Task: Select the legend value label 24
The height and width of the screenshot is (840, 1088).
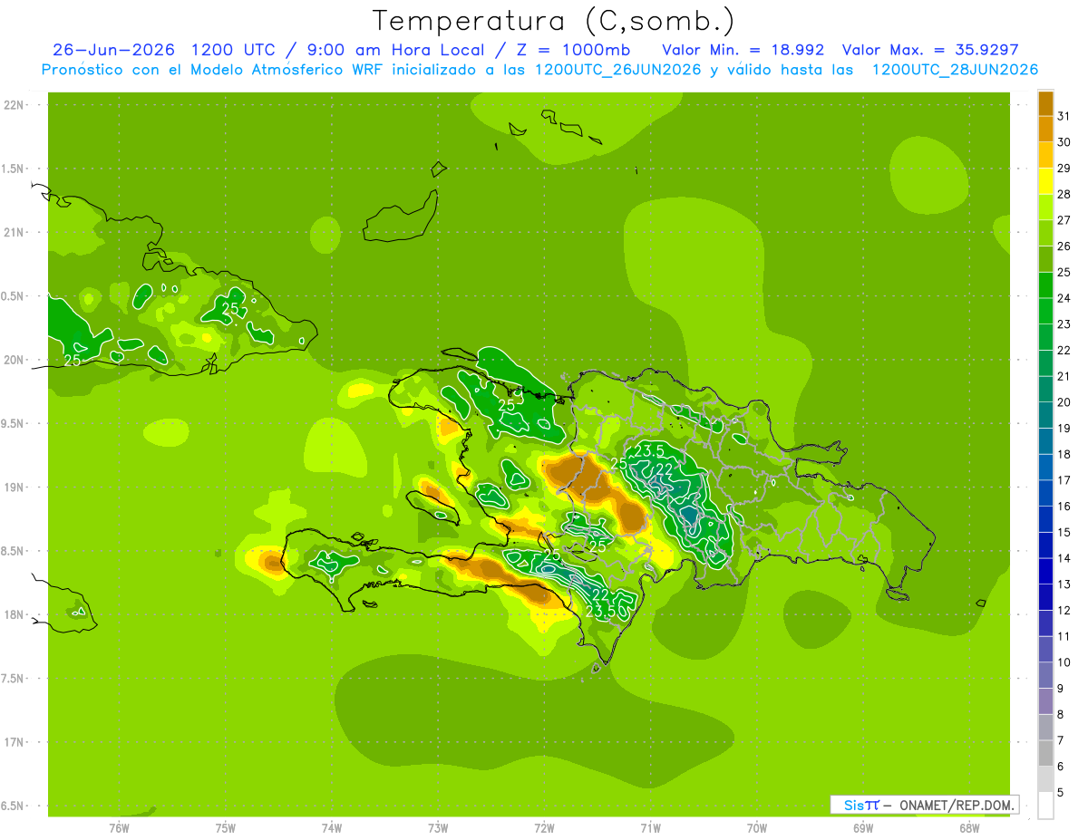Action: tap(1064, 298)
